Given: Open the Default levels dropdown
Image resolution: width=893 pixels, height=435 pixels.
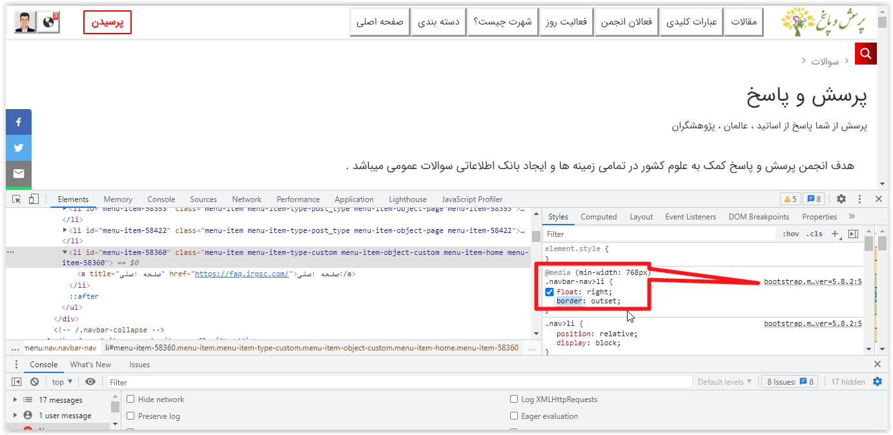Looking at the screenshot, I should 724,382.
